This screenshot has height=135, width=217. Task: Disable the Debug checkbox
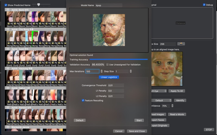click(x=204, y=5)
